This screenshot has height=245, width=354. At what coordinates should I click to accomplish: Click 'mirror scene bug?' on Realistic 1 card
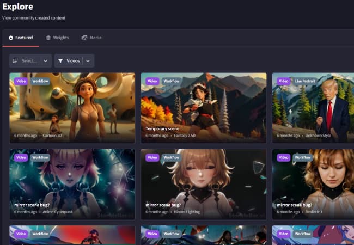tap(295, 205)
